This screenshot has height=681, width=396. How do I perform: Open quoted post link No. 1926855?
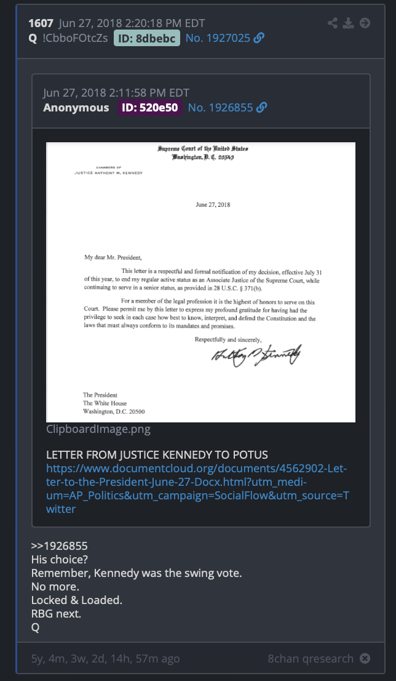[x=220, y=108]
